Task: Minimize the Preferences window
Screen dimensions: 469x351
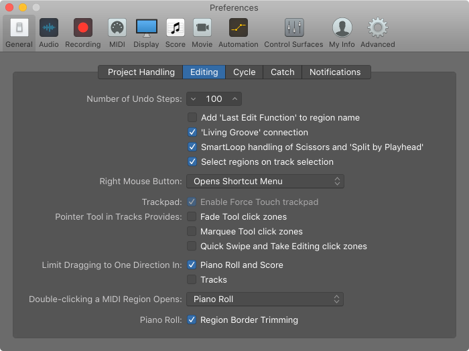Action: (x=23, y=7)
